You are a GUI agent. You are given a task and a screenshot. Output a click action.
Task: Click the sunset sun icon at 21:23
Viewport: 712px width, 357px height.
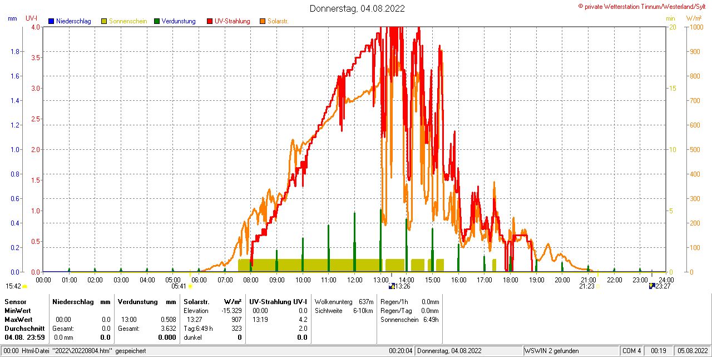tap(598, 286)
